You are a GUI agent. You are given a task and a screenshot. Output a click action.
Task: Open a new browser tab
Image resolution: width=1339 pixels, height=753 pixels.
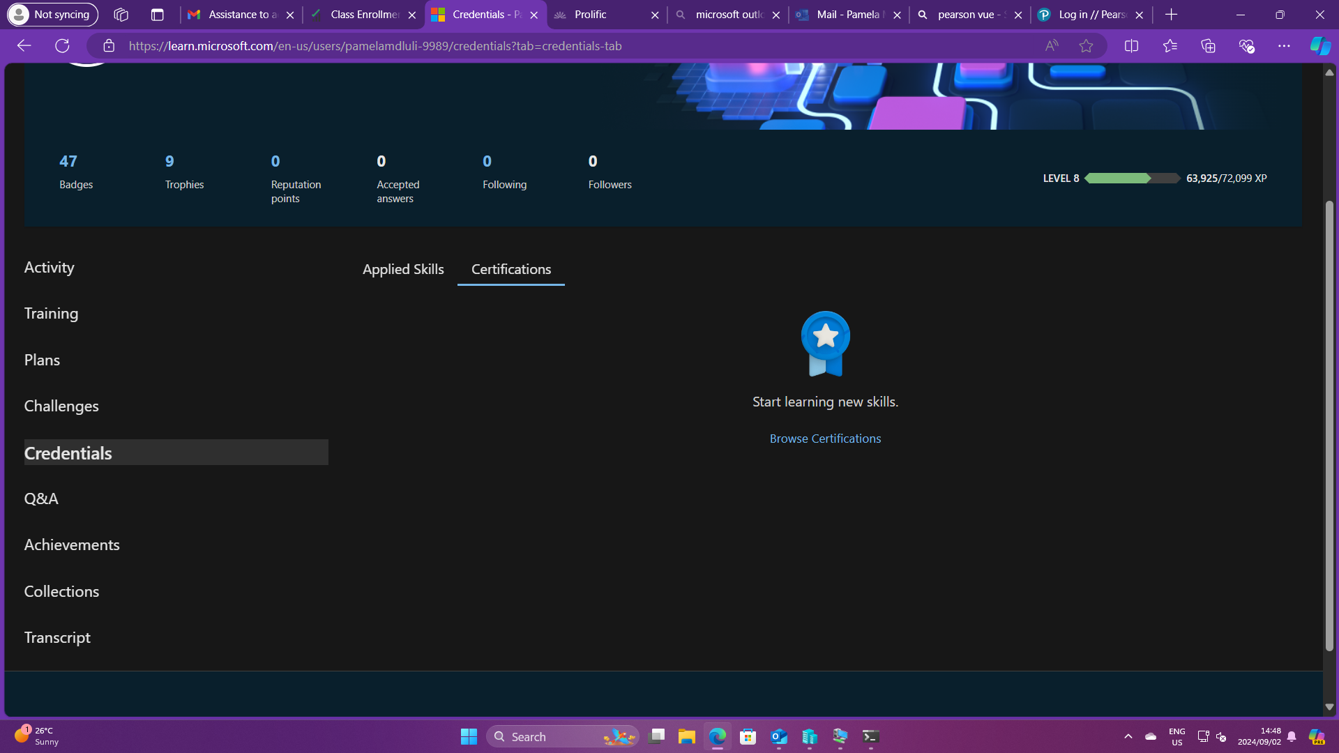pyautogui.click(x=1171, y=15)
